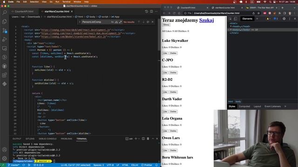Toggle find in selection in find widget
Screen dimensions: 298x167
pos(148,22)
